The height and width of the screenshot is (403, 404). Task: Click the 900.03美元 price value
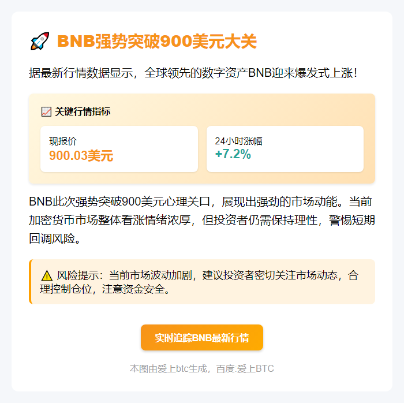coord(81,155)
